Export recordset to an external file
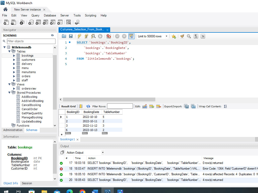 coord(186,106)
